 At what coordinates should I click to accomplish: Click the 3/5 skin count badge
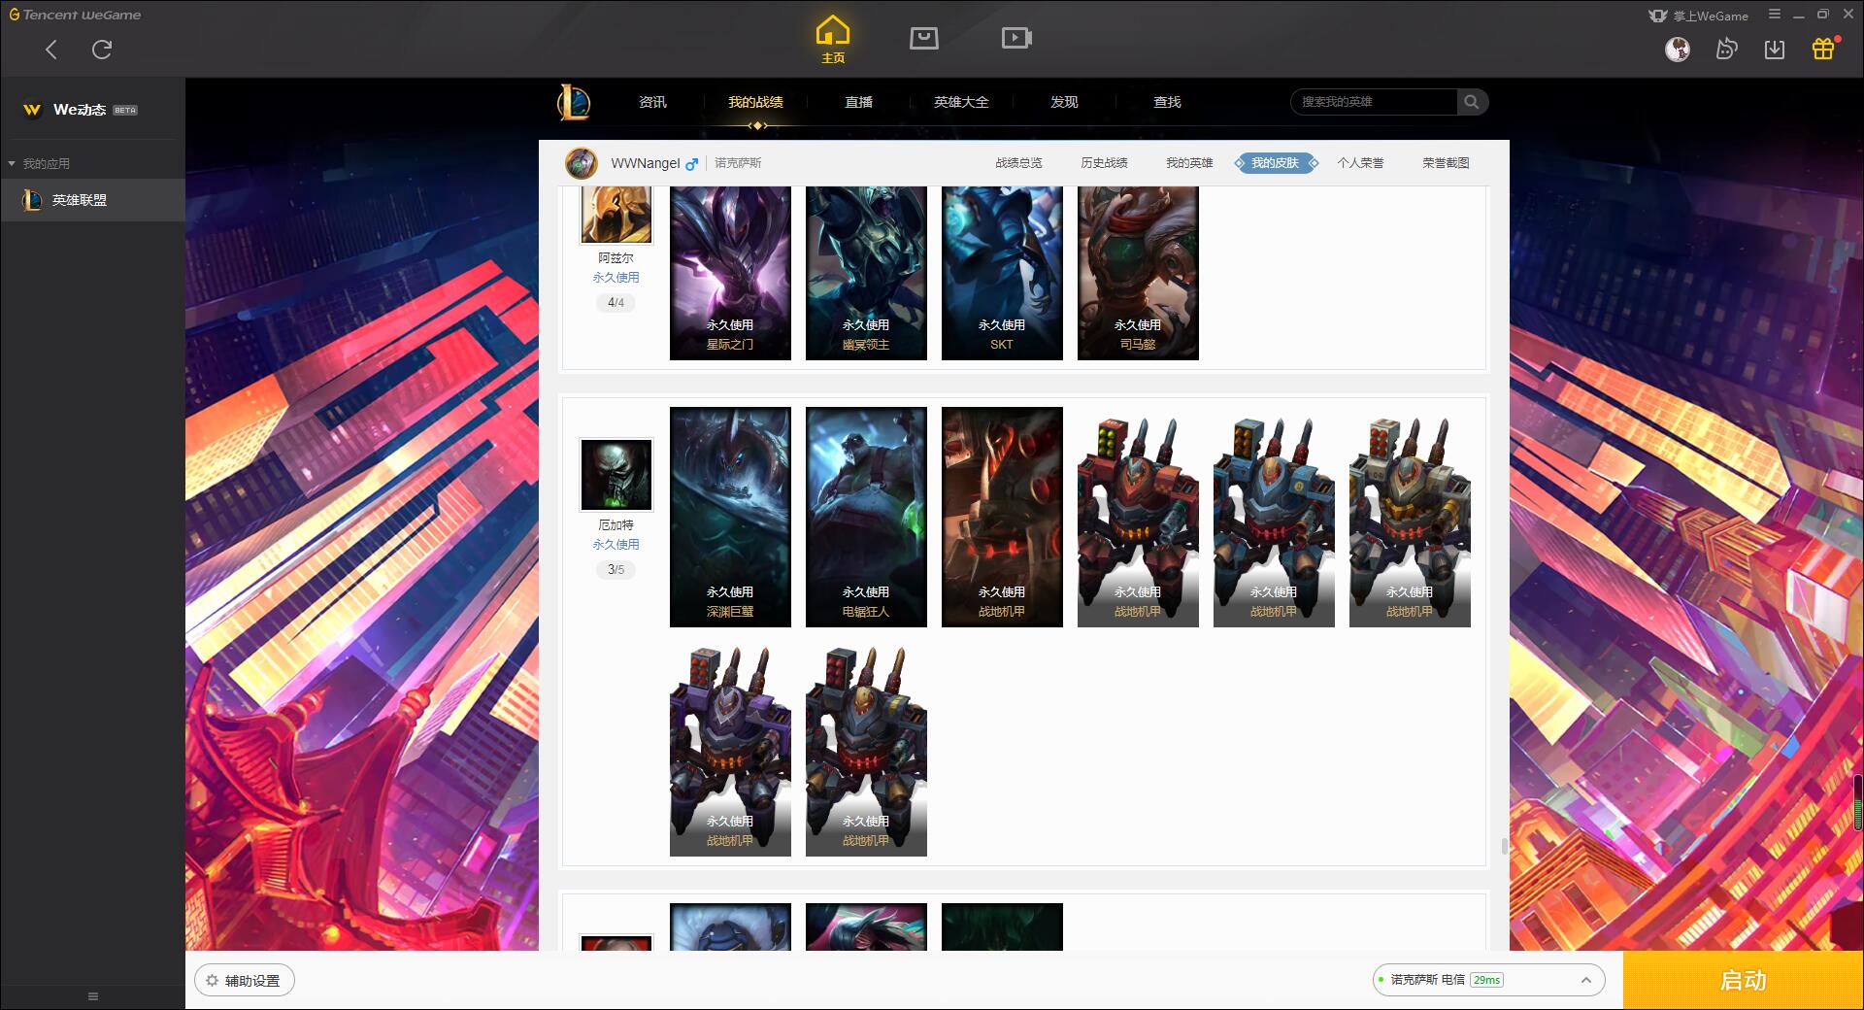pyautogui.click(x=616, y=570)
